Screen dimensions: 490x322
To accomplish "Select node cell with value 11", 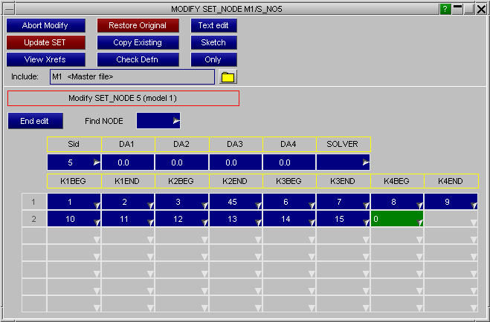I will (x=128, y=219).
